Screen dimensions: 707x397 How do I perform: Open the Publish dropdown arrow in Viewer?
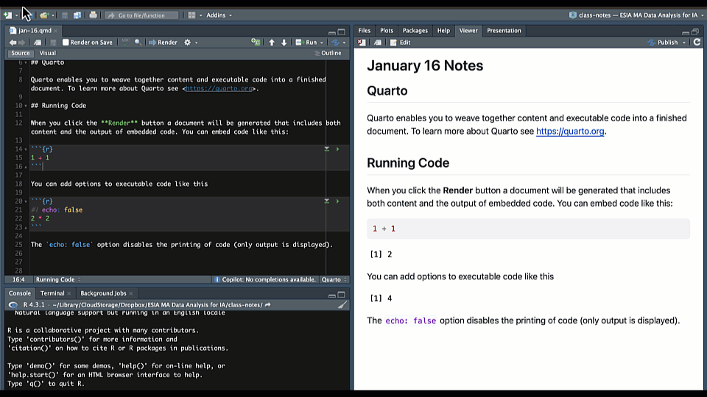[684, 43]
